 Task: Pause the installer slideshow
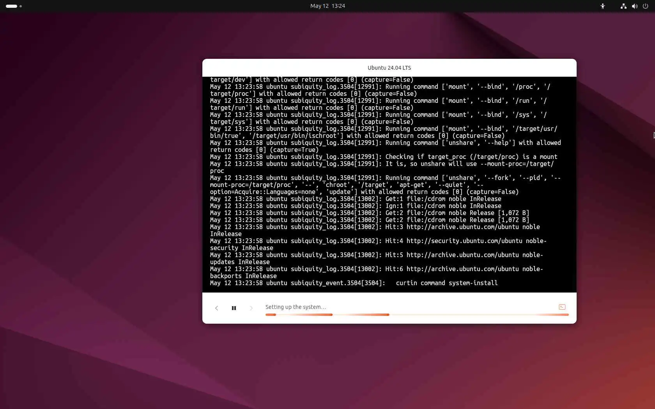[234, 308]
